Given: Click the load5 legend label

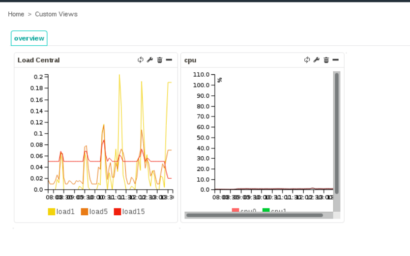Looking at the screenshot, I should 98,212.
